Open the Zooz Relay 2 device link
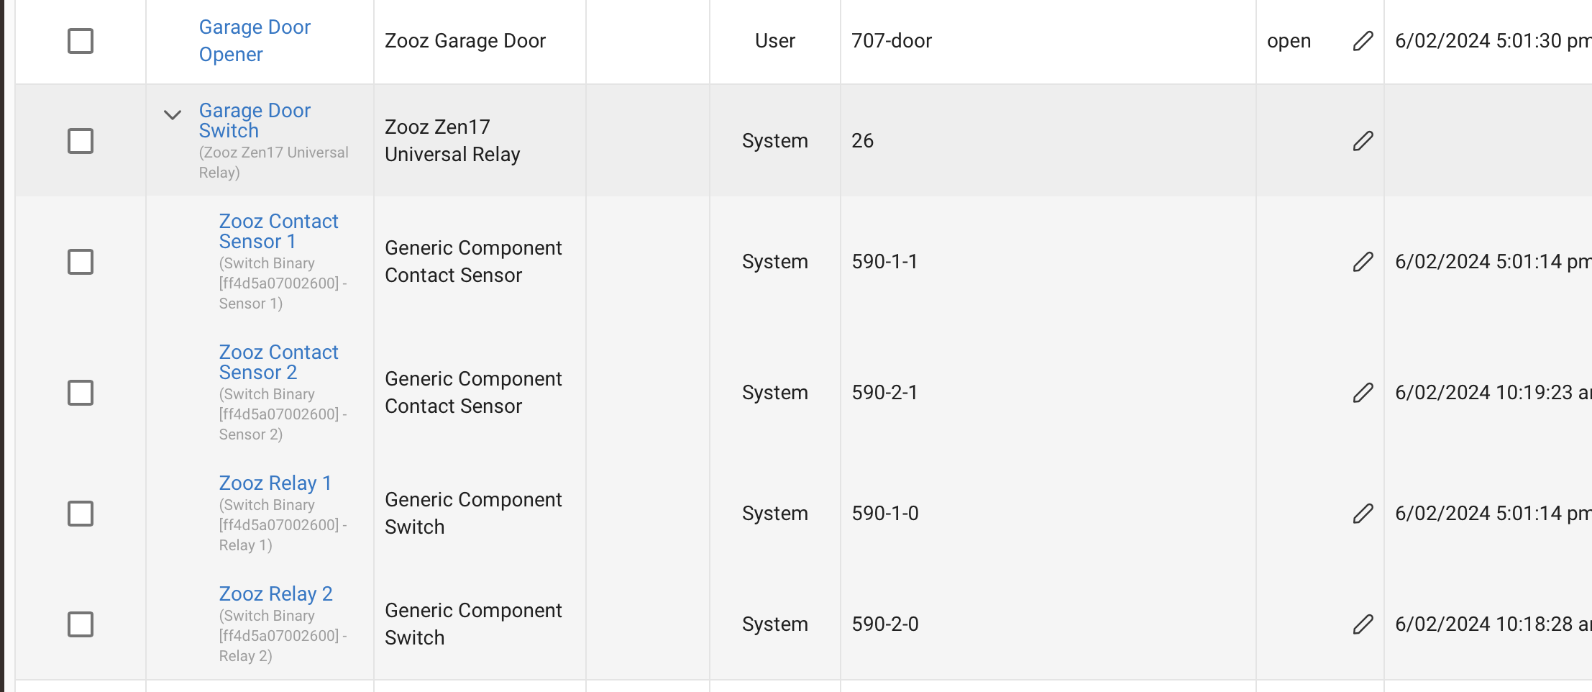 click(x=275, y=593)
